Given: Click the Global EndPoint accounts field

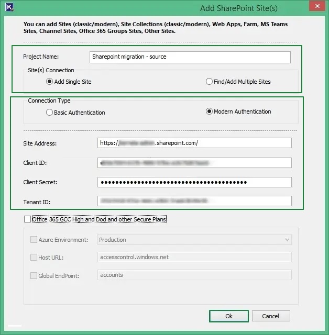Looking at the screenshot, I should click(194, 275).
